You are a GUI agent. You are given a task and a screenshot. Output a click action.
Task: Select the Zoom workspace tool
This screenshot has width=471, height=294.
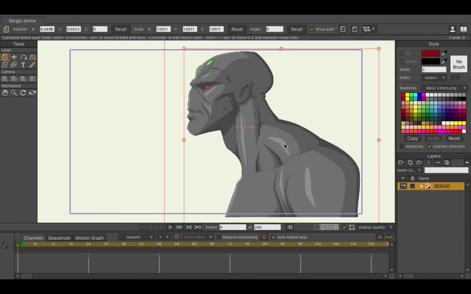point(14,93)
